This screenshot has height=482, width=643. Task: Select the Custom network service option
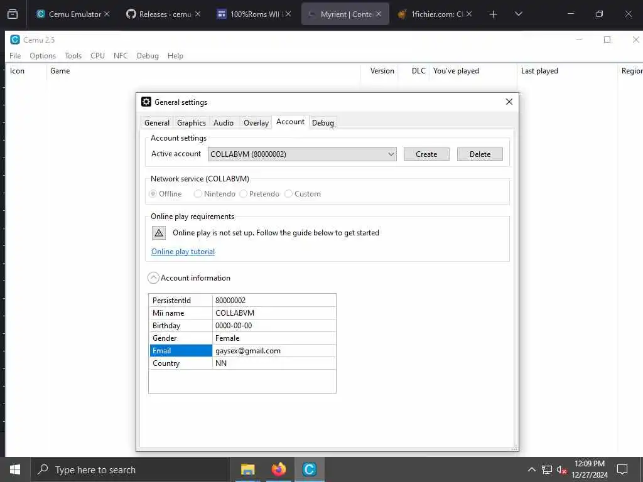tap(303, 193)
